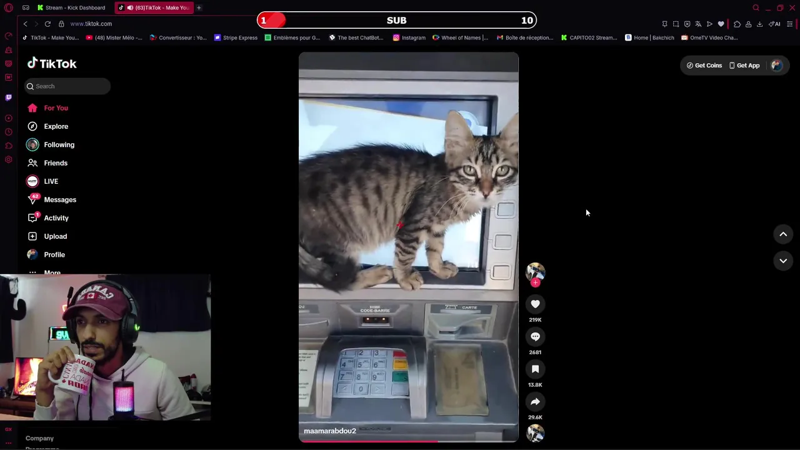Open TikTok - Make You bookmark
This screenshot has height=450, width=800.
point(51,37)
